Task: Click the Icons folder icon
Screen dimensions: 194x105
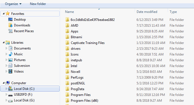Action: tap(67, 54)
